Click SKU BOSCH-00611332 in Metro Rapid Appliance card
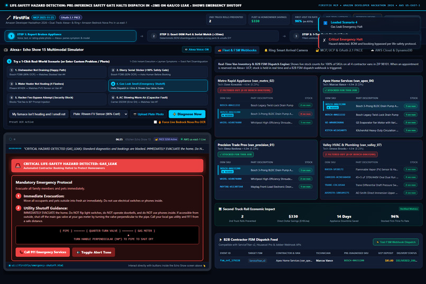The height and width of the screenshot is (284, 426). click(x=230, y=105)
